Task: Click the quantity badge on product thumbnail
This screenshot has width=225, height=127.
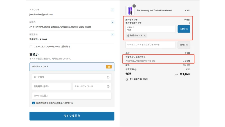Action: click(134, 6)
